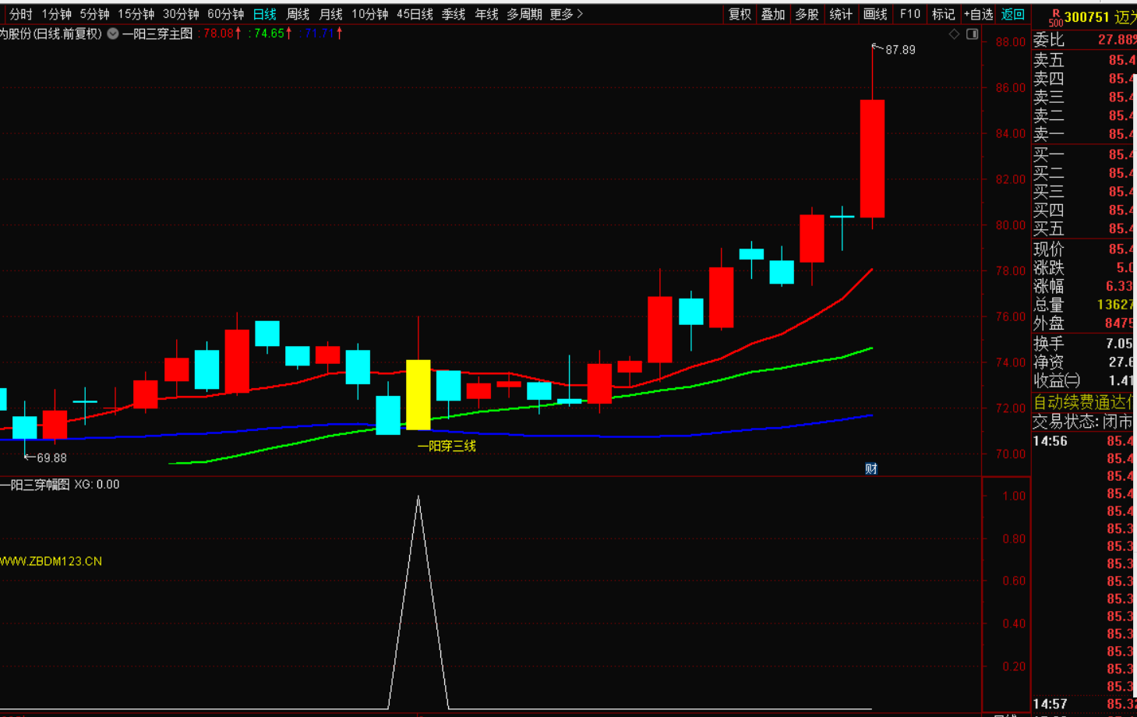
Task: Switch to the 分时 intraday tab
Action: 21,14
